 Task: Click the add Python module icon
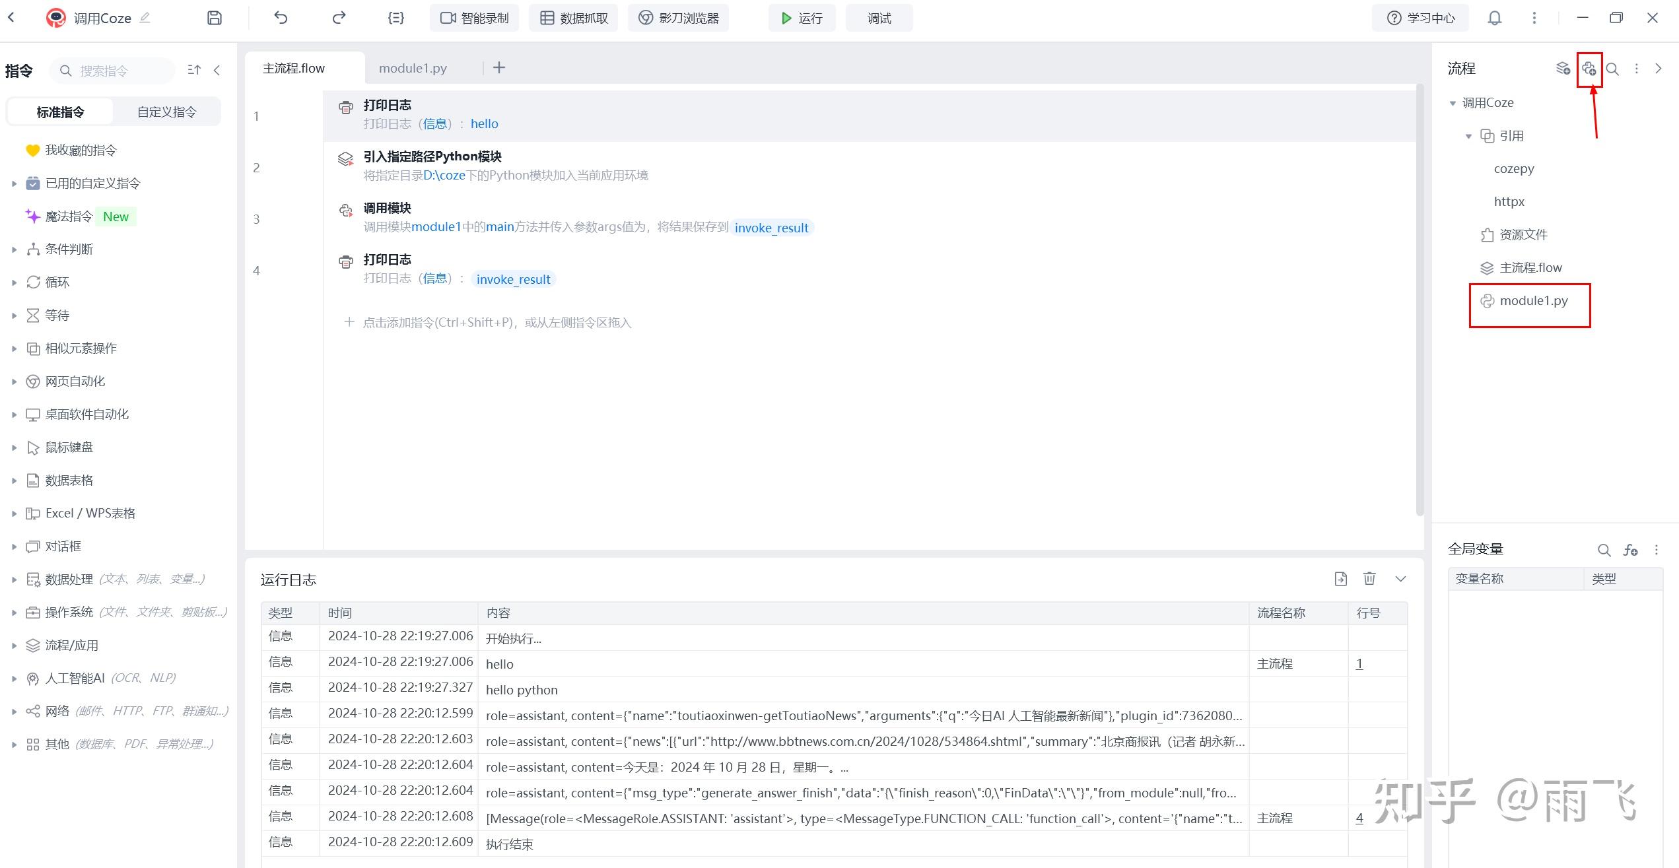click(x=1589, y=69)
